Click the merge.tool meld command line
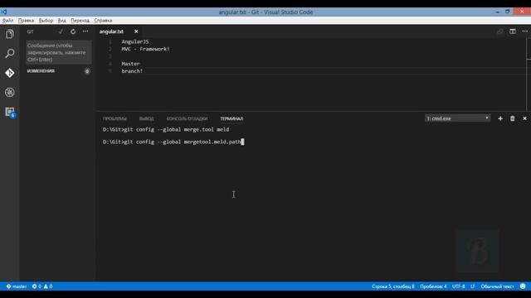531x298 pixels. (166, 129)
